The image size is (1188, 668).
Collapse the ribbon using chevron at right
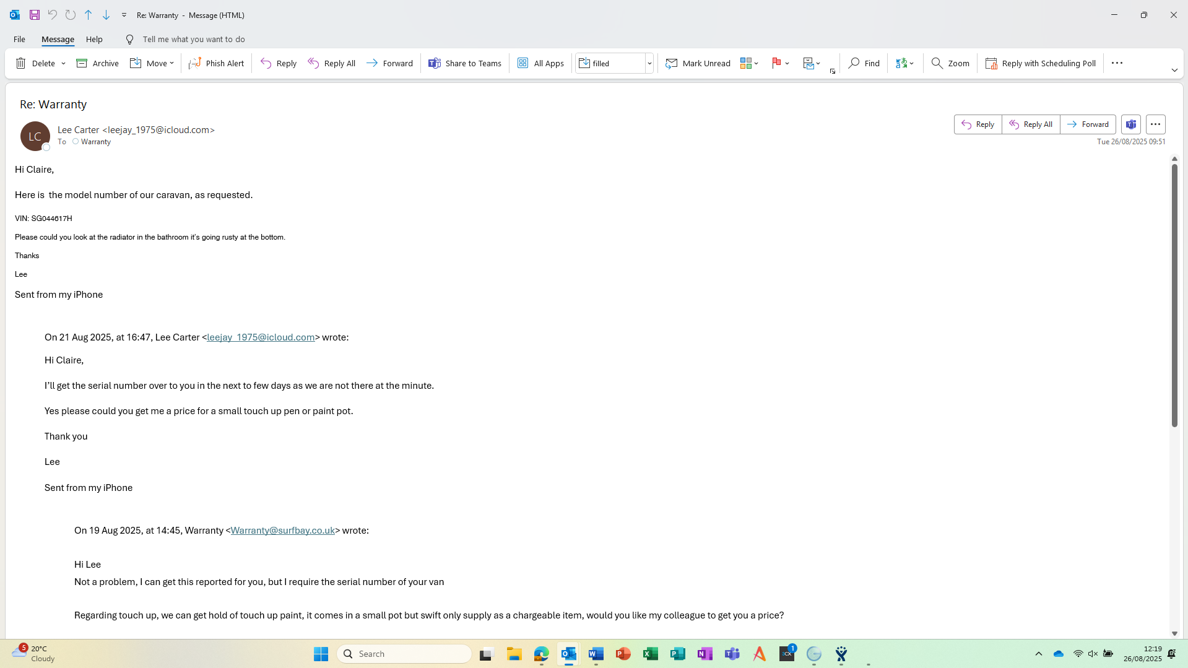1174,71
